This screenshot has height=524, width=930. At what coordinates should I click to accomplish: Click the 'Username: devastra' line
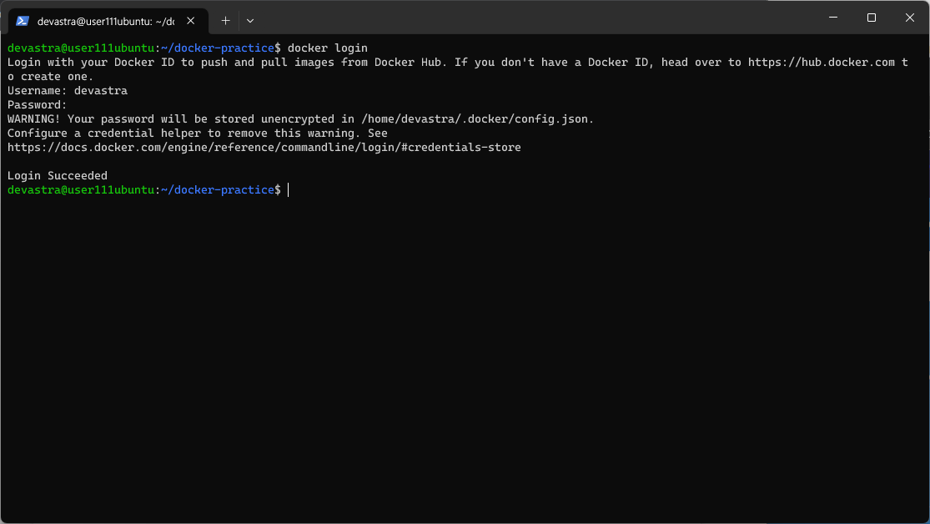click(x=68, y=91)
